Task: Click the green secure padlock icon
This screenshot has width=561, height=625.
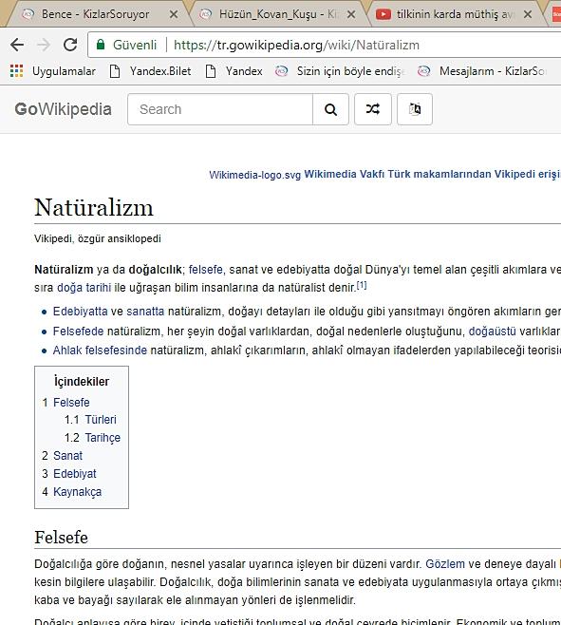Action: 101,45
